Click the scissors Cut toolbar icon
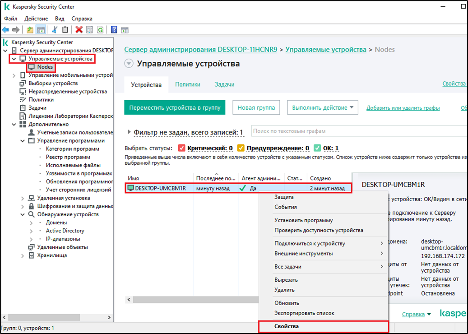 click(x=55, y=30)
